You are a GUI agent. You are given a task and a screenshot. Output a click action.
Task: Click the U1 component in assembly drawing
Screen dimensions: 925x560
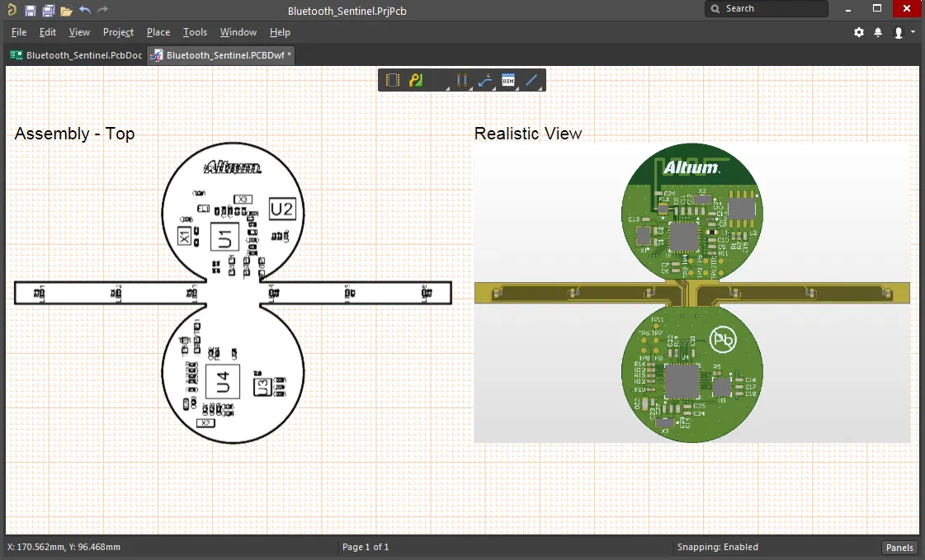point(224,238)
